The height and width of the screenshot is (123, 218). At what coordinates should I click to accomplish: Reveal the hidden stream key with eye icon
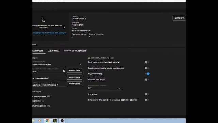(x=64, y=71)
